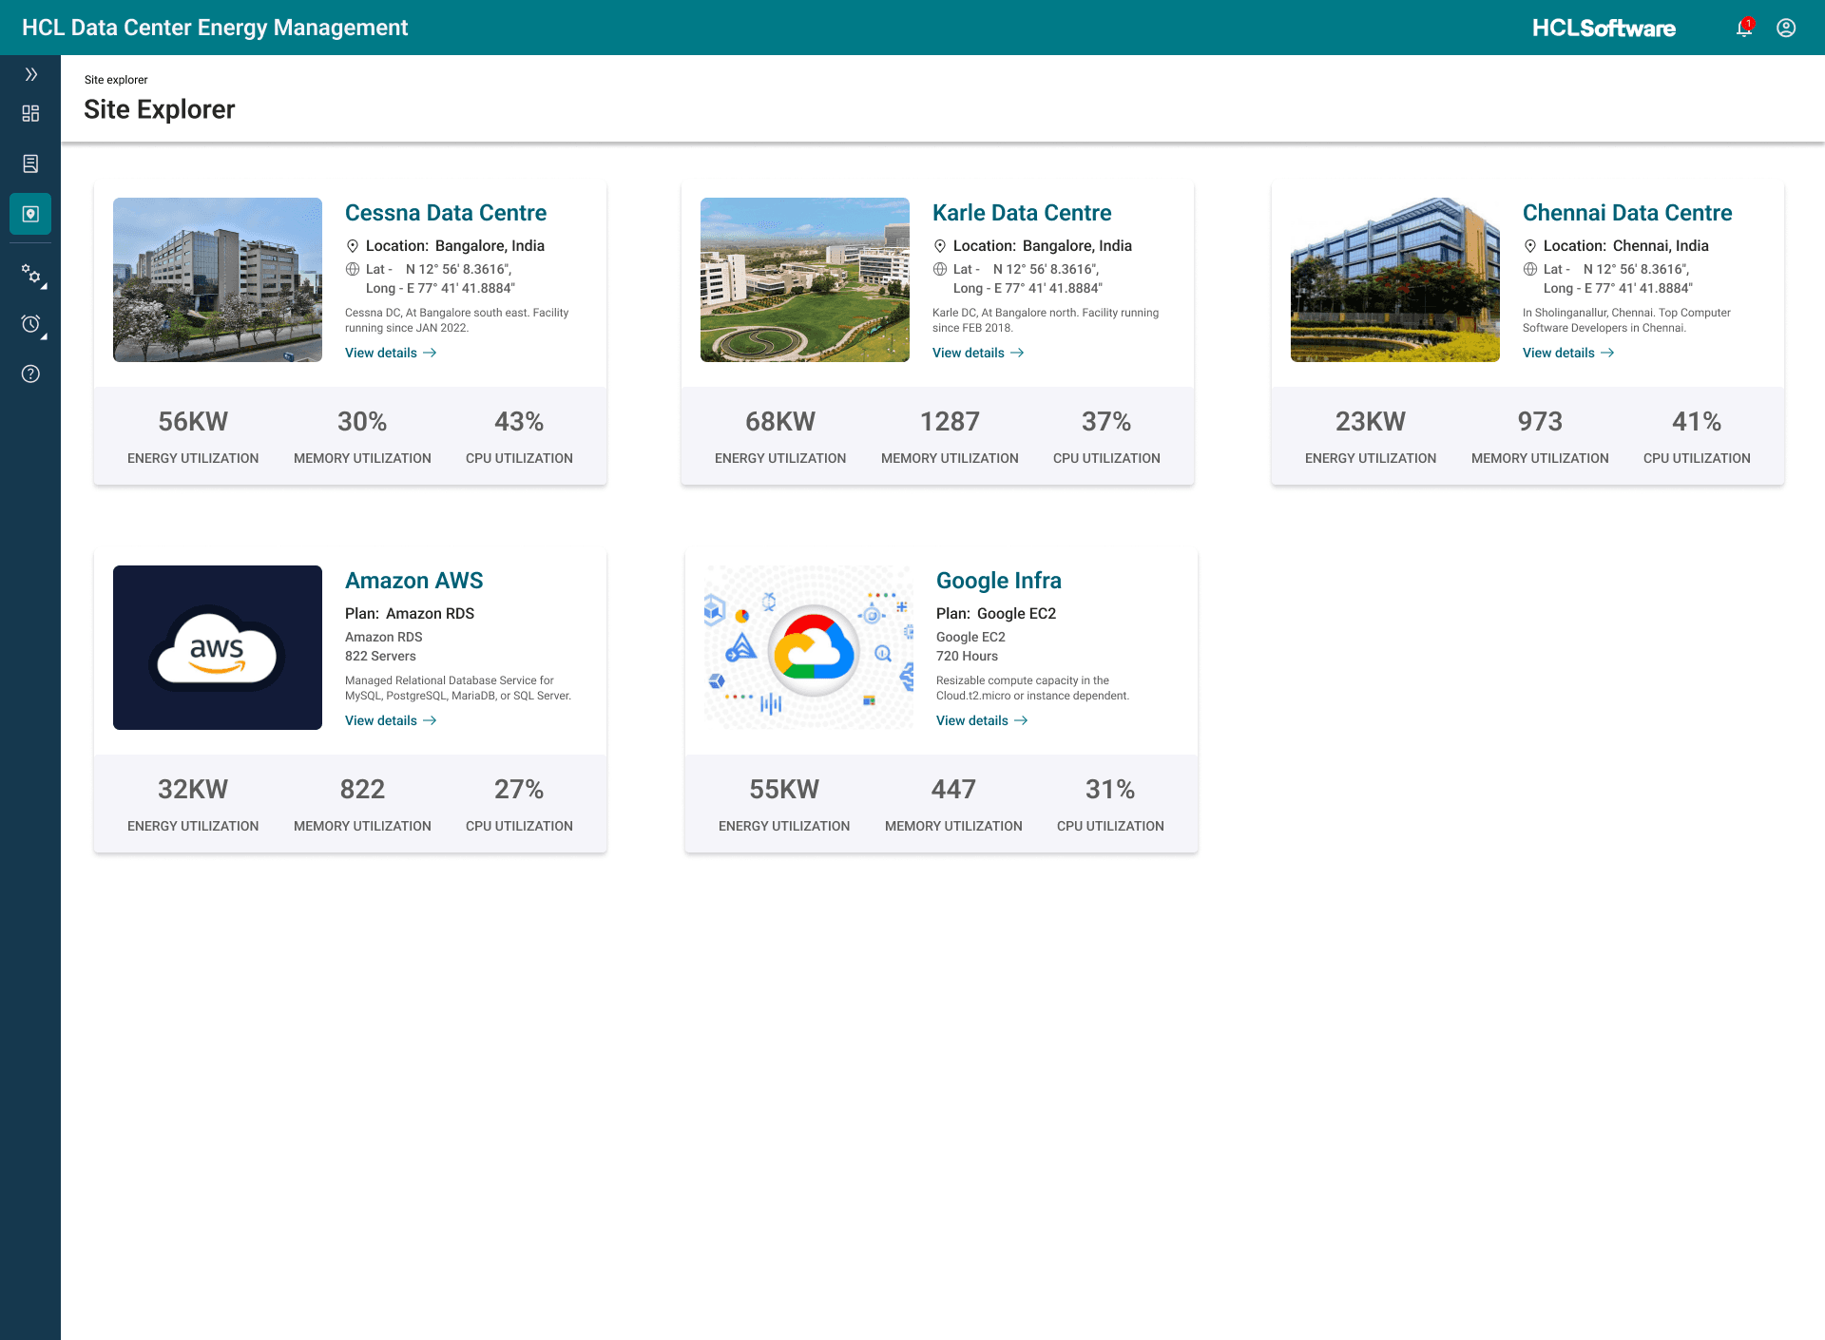Click View details for Karle Data Centre
The height and width of the screenshot is (1340, 1825).
coord(978,353)
